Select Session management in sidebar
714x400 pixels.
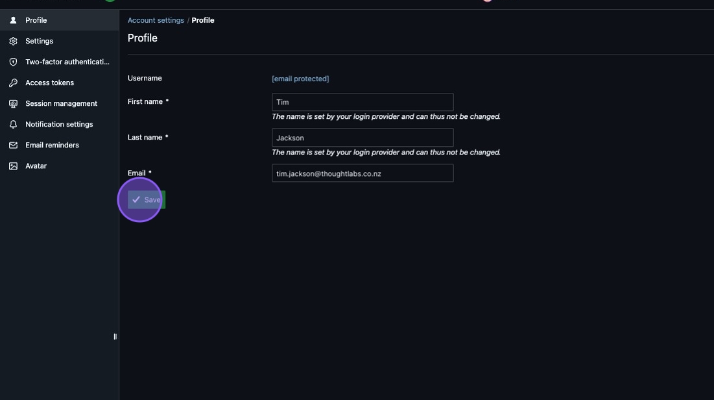(x=61, y=103)
